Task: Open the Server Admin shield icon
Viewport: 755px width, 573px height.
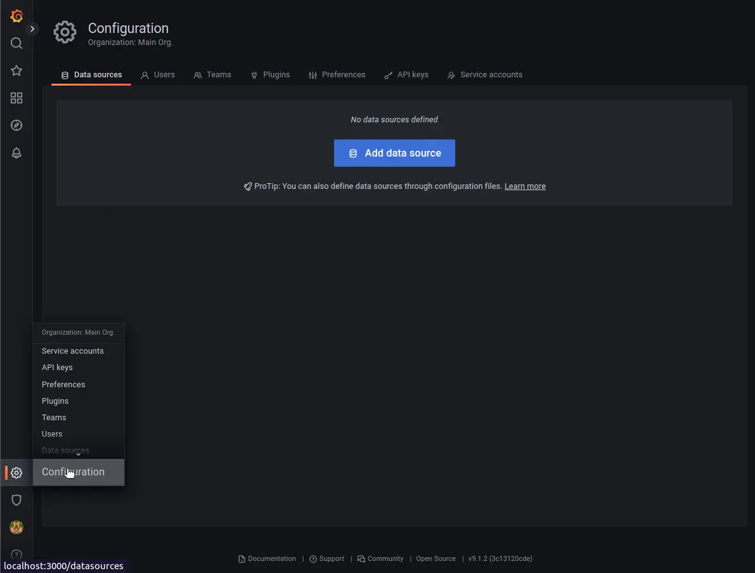Action: click(x=16, y=499)
